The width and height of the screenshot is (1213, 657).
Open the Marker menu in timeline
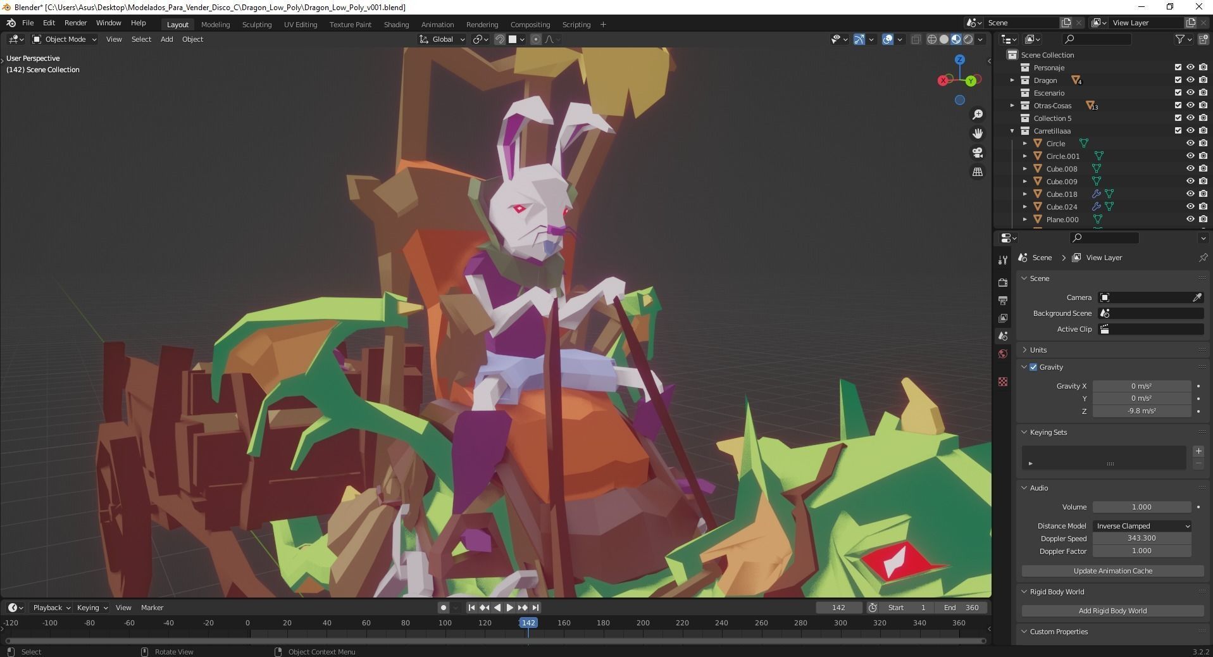(x=152, y=608)
